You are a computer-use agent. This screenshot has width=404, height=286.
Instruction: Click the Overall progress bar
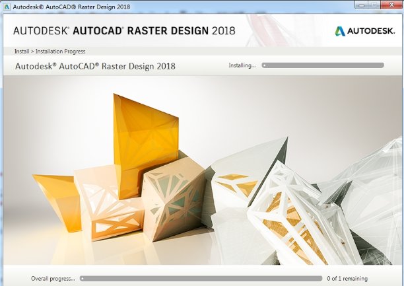click(201, 279)
